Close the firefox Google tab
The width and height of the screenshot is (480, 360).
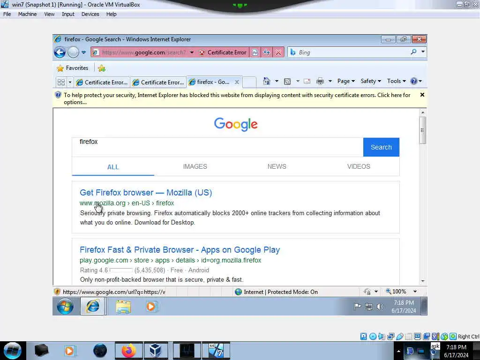click(237, 82)
